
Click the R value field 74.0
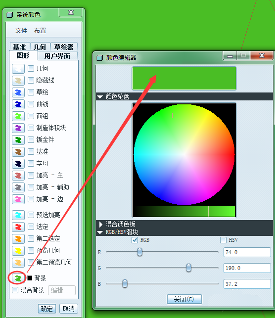[x=247, y=252]
